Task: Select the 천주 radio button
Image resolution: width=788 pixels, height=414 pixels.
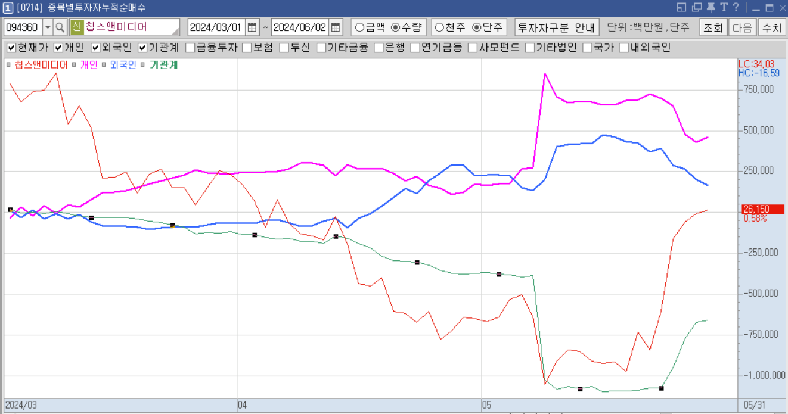Action: 439,27
